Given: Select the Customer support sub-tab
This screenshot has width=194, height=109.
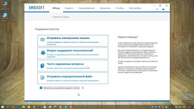Looking at the screenshot, I should (x=61, y=17).
